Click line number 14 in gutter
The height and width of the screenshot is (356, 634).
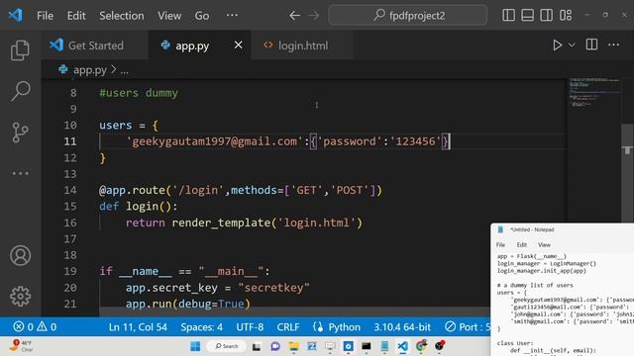pos(70,190)
